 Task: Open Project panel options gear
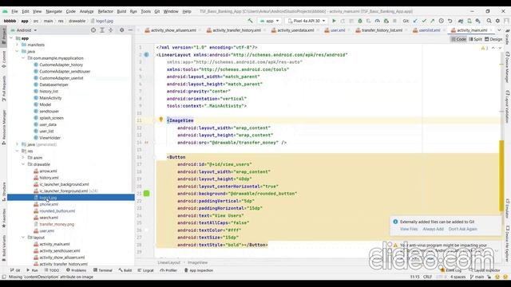(x=121, y=30)
